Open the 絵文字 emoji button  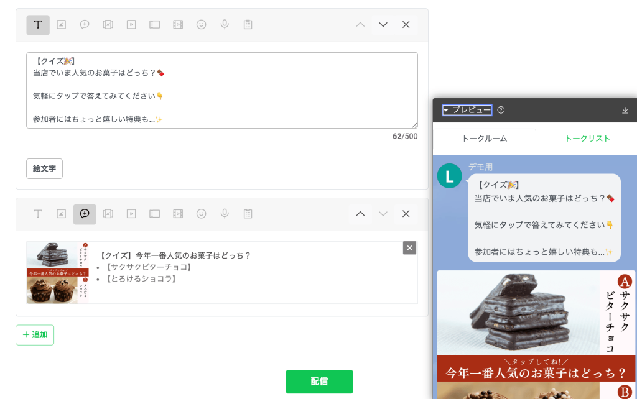click(x=44, y=168)
